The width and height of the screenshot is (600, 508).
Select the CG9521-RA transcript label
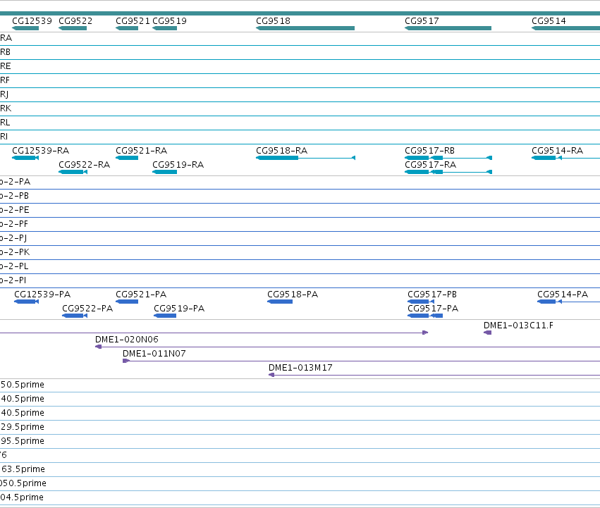[141, 151]
